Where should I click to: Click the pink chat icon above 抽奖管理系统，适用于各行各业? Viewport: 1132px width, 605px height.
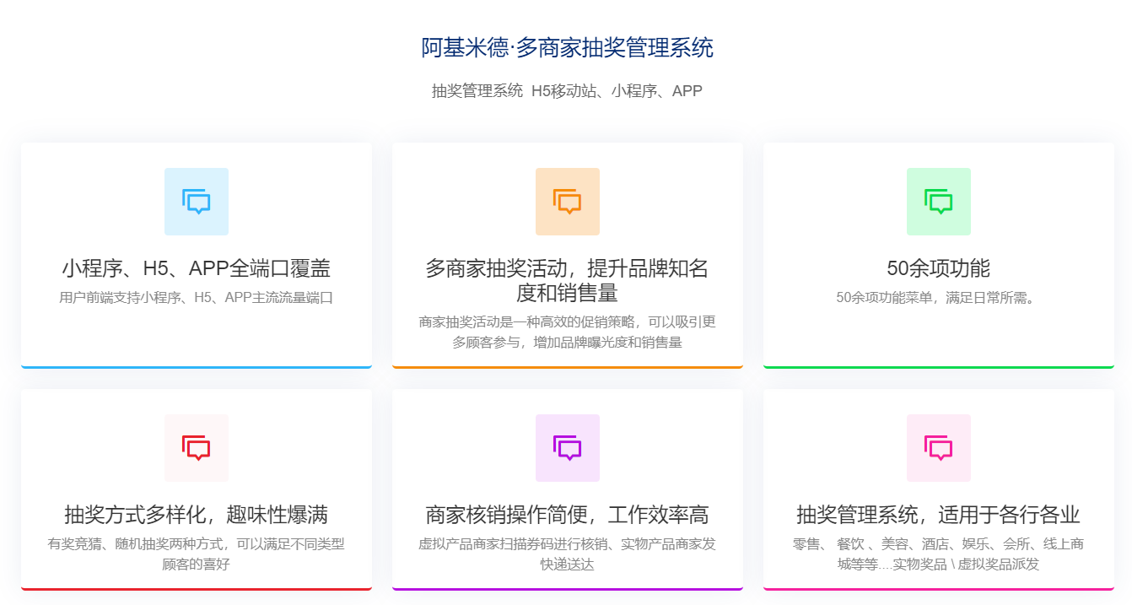[939, 448]
